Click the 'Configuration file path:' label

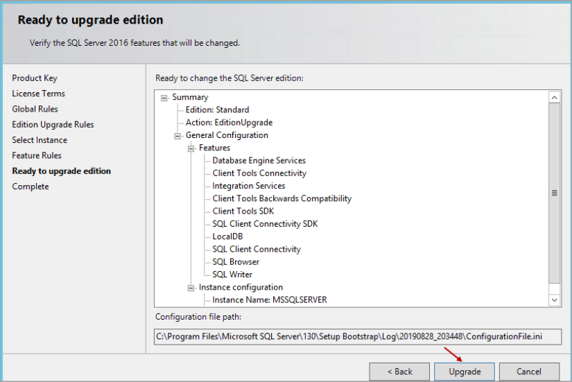tap(198, 317)
